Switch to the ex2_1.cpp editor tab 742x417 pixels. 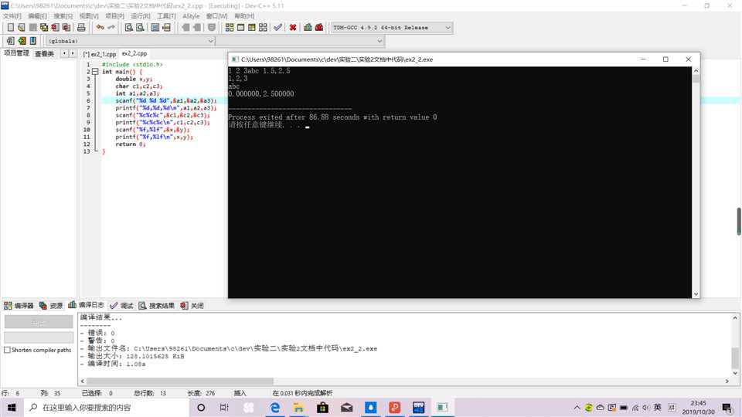(100, 54)
